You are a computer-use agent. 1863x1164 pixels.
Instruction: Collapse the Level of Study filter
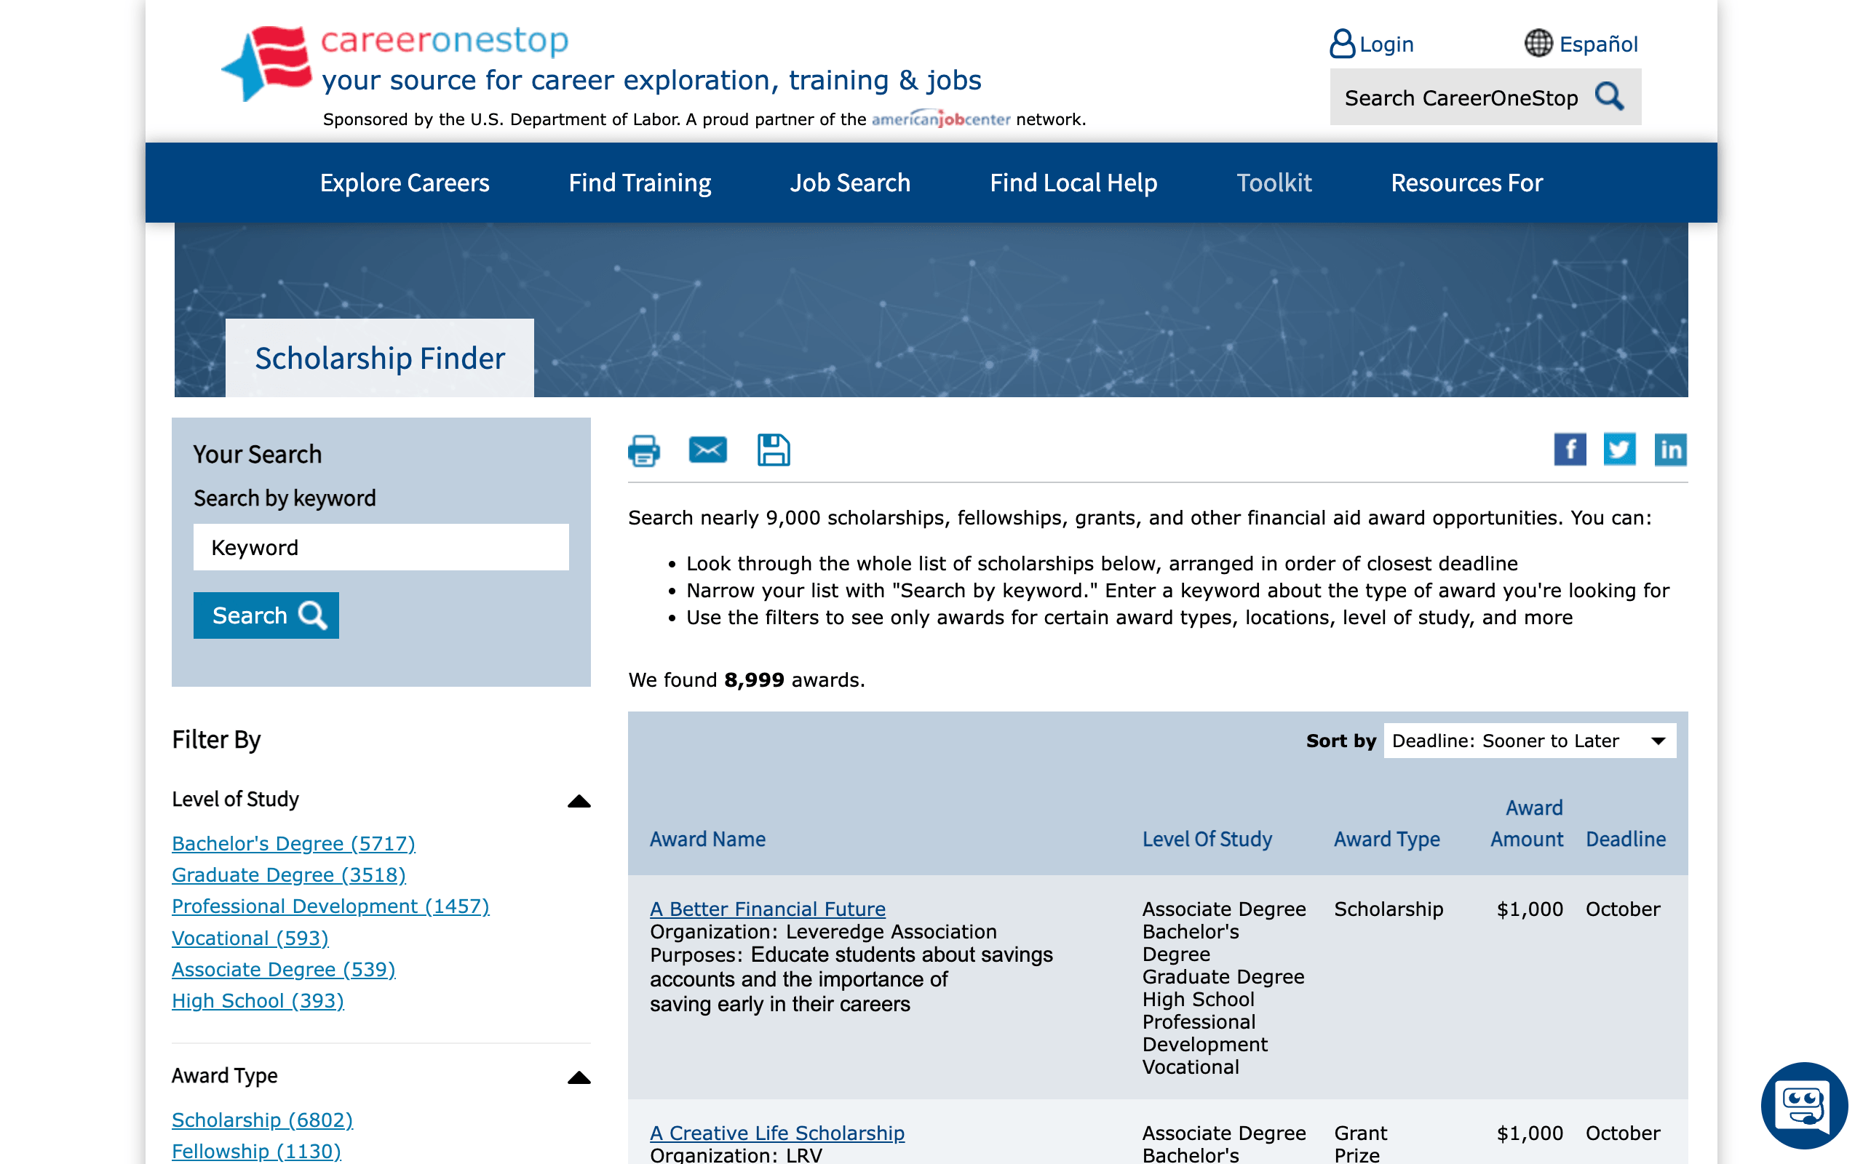[x=579, y=801]
